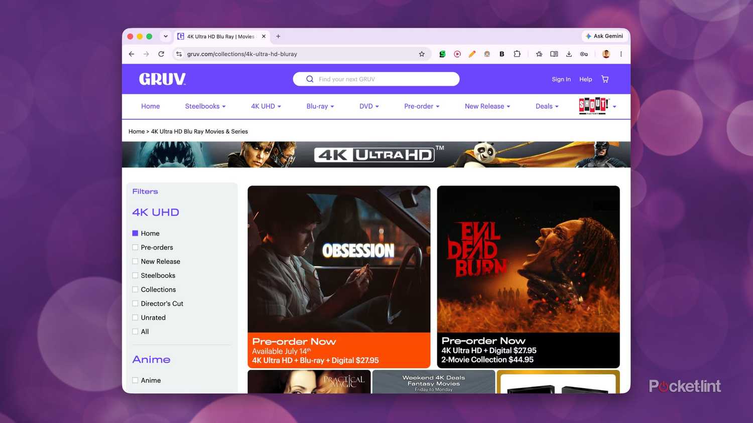The image size is (753, 423).
Task: Click the 4K UHD sidebar heading
Action: 156,212
